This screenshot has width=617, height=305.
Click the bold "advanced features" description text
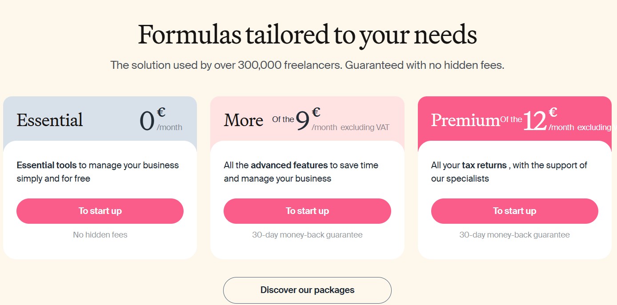coord(289,166)
